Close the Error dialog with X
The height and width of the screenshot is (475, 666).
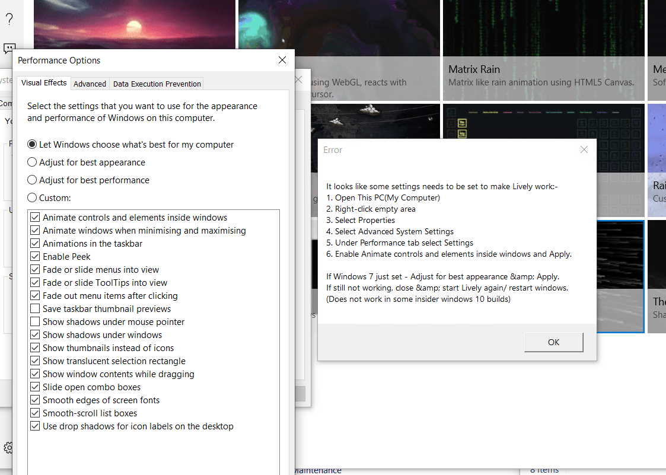click(584, 150)
